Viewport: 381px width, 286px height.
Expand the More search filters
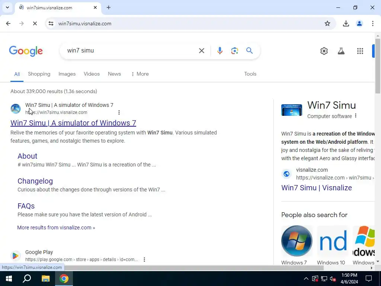point(140,74)
